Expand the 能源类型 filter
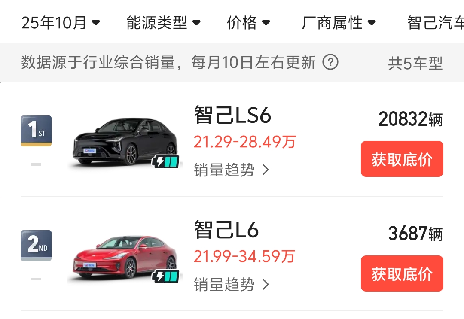Image resolution: width=464 pixels, height=319 pixels. [x=163, y=23]
